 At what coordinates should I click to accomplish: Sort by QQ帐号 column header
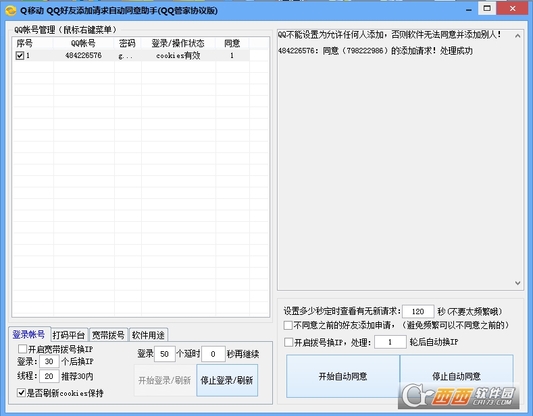point(83,43)
